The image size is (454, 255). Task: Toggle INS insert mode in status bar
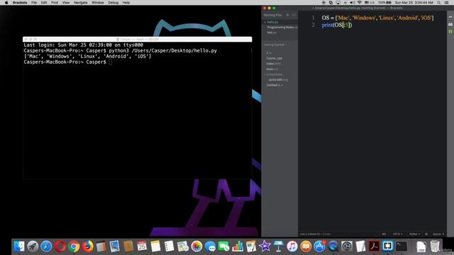pyautogui.click(x=384, y=234)
